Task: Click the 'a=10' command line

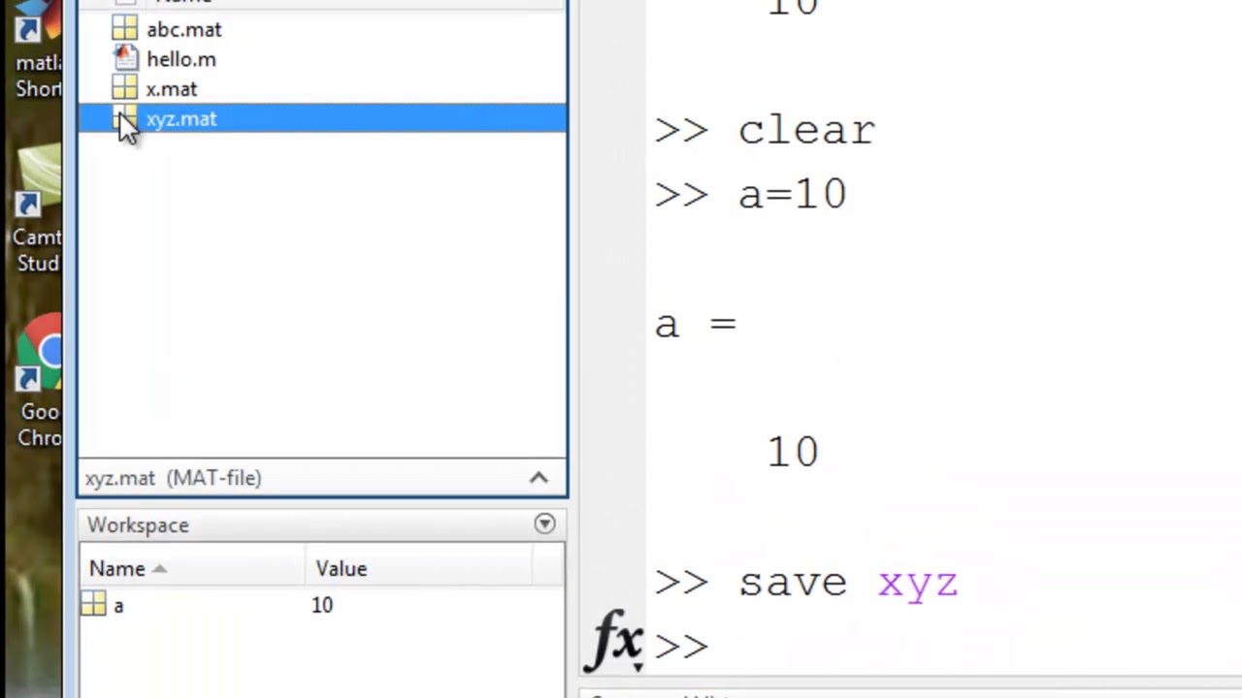Action: [751, 194]
